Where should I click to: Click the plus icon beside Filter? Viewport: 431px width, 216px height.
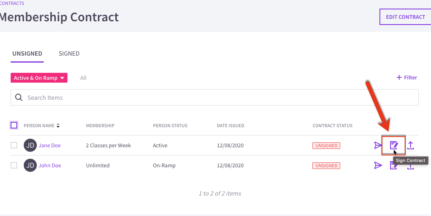(x=399, y=77)
